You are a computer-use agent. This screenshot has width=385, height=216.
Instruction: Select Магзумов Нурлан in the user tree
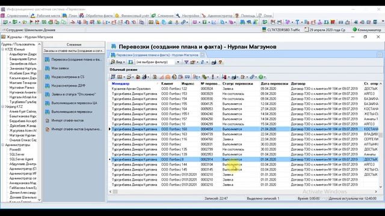(22, 135)
